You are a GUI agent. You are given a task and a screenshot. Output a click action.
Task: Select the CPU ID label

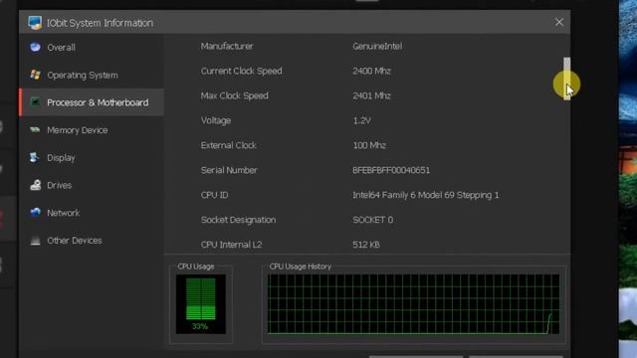coord(215,195)
